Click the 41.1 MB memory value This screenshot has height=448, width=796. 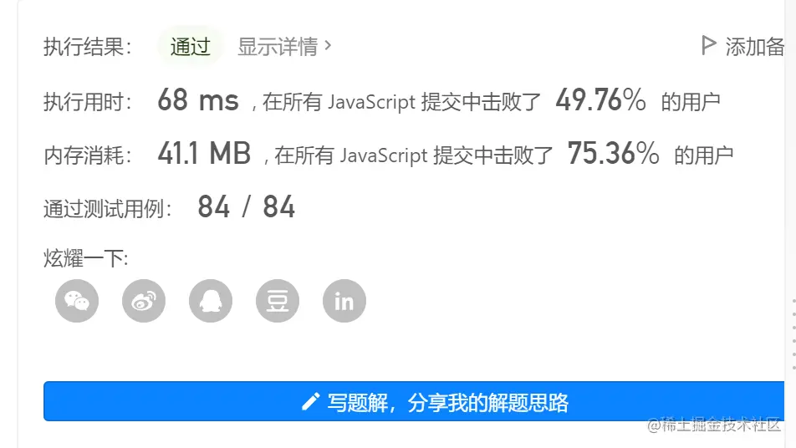(x=204, y=153)
